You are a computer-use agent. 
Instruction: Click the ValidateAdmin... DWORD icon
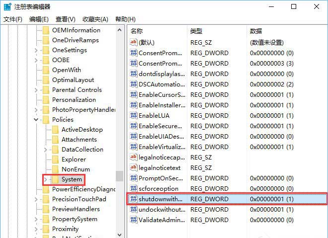[x=134, y=220]
